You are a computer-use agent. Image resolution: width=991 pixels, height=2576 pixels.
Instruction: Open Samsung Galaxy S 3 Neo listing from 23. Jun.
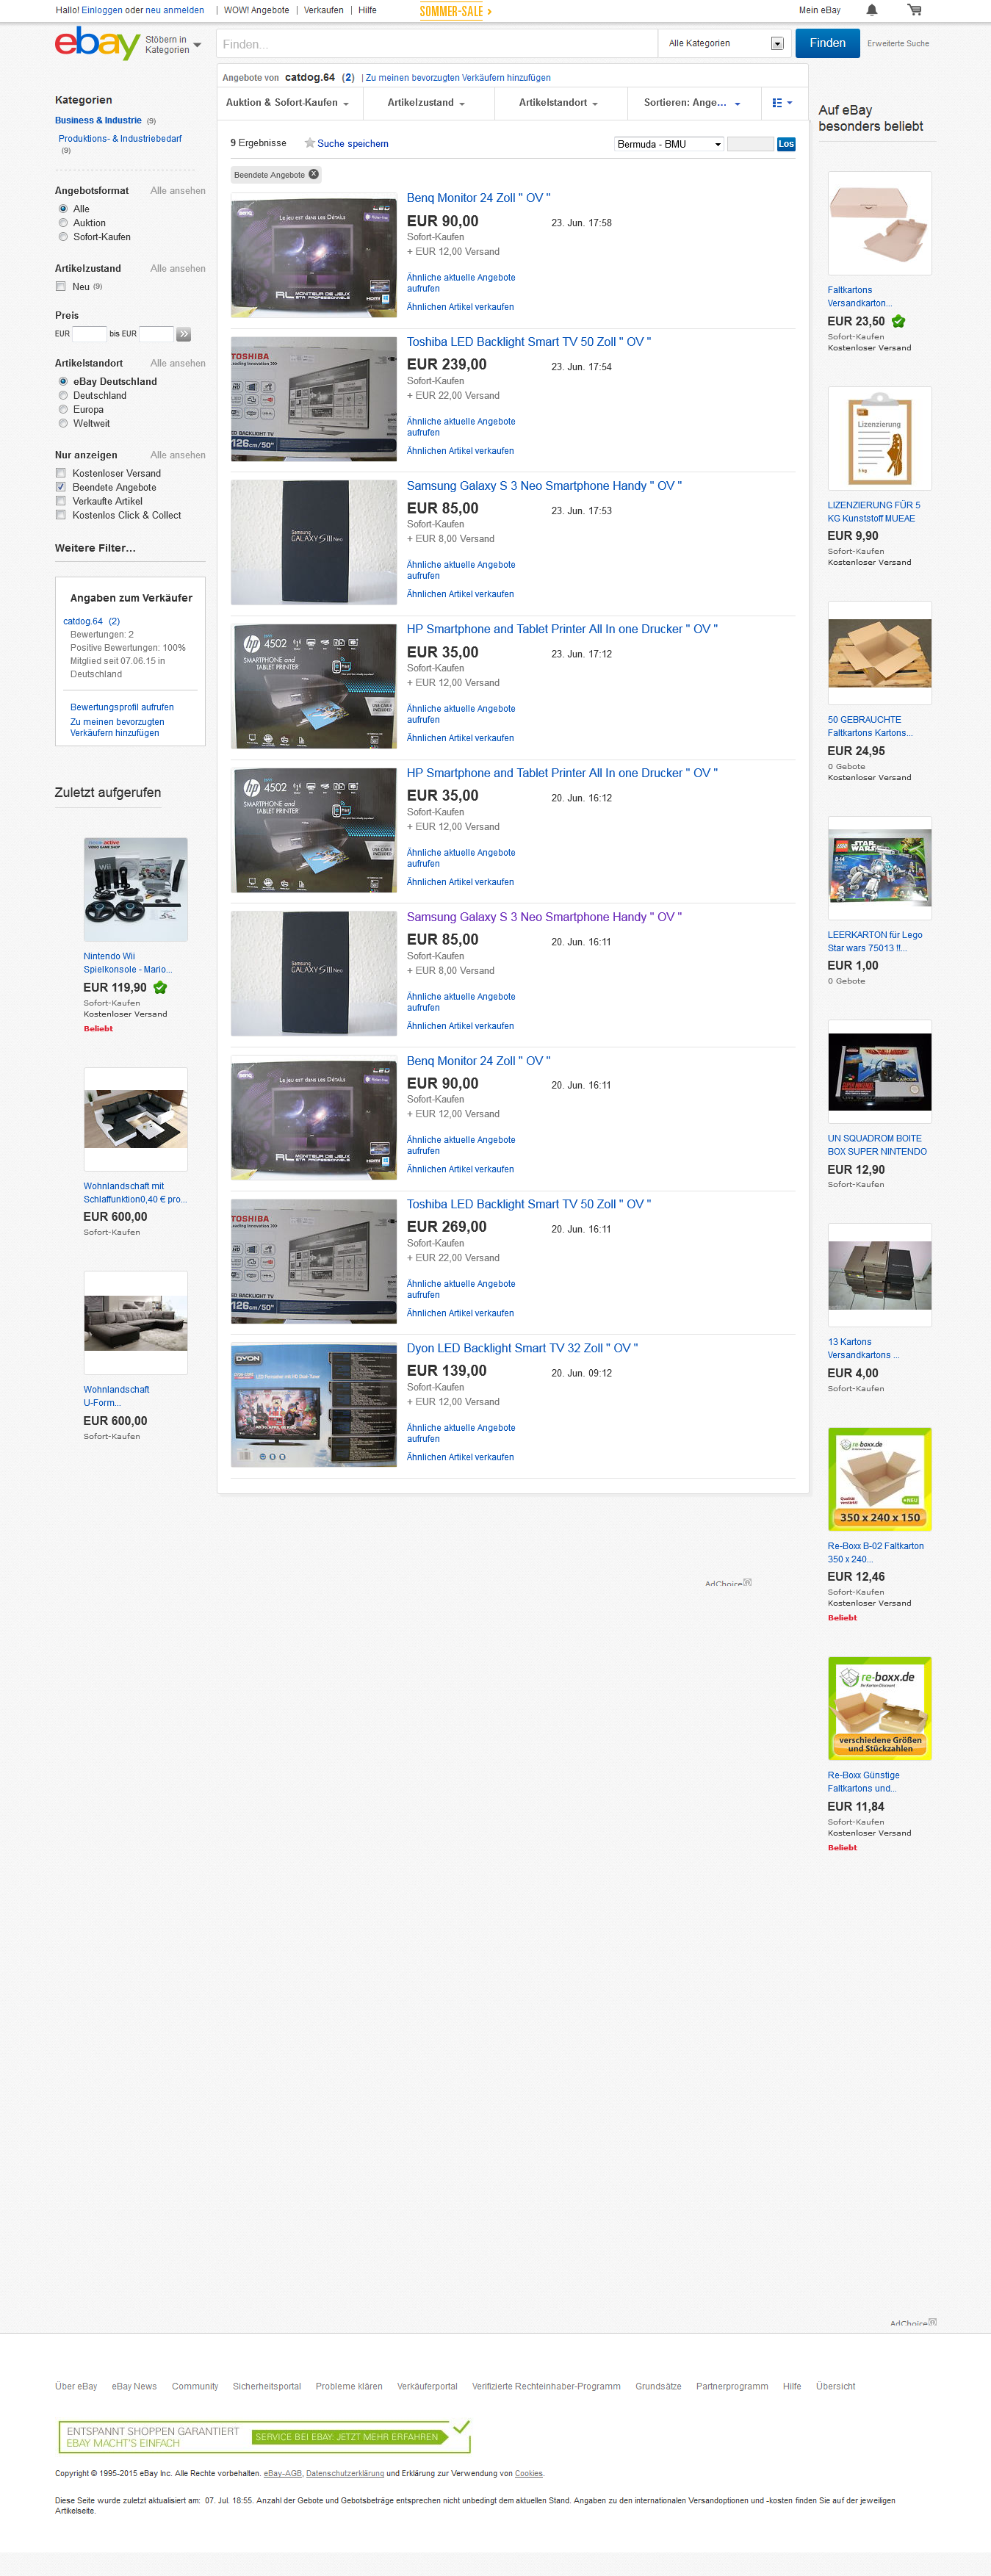tap(544, 486)
